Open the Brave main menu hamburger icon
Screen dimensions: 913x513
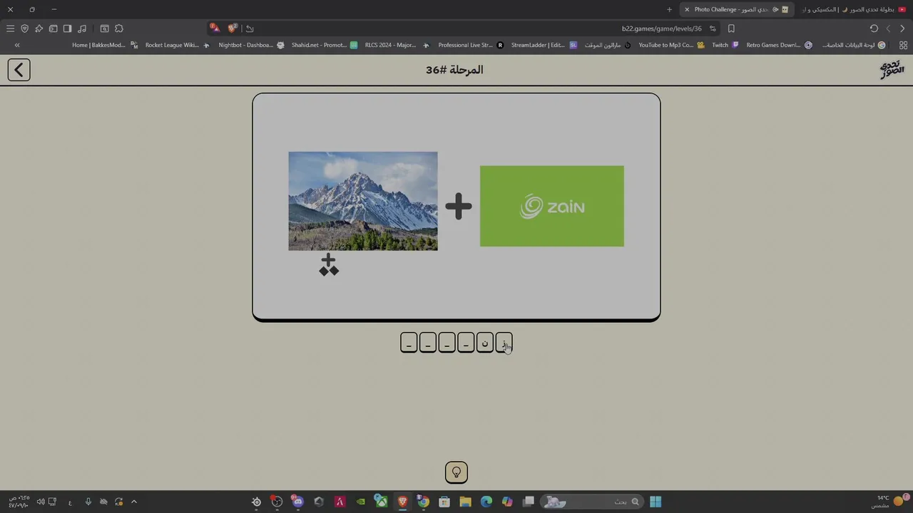(10, 28)
